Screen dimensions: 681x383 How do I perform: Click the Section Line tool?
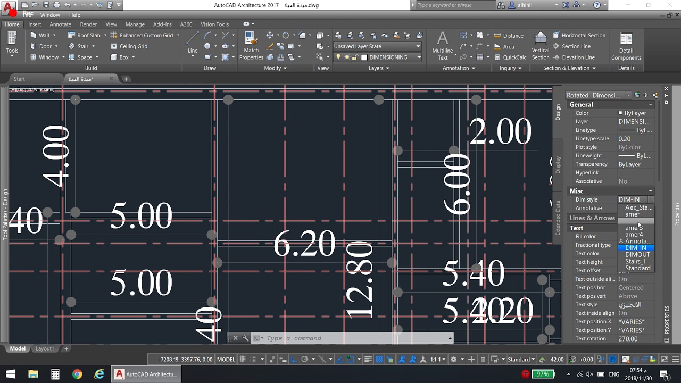click(x=571, y=46)
